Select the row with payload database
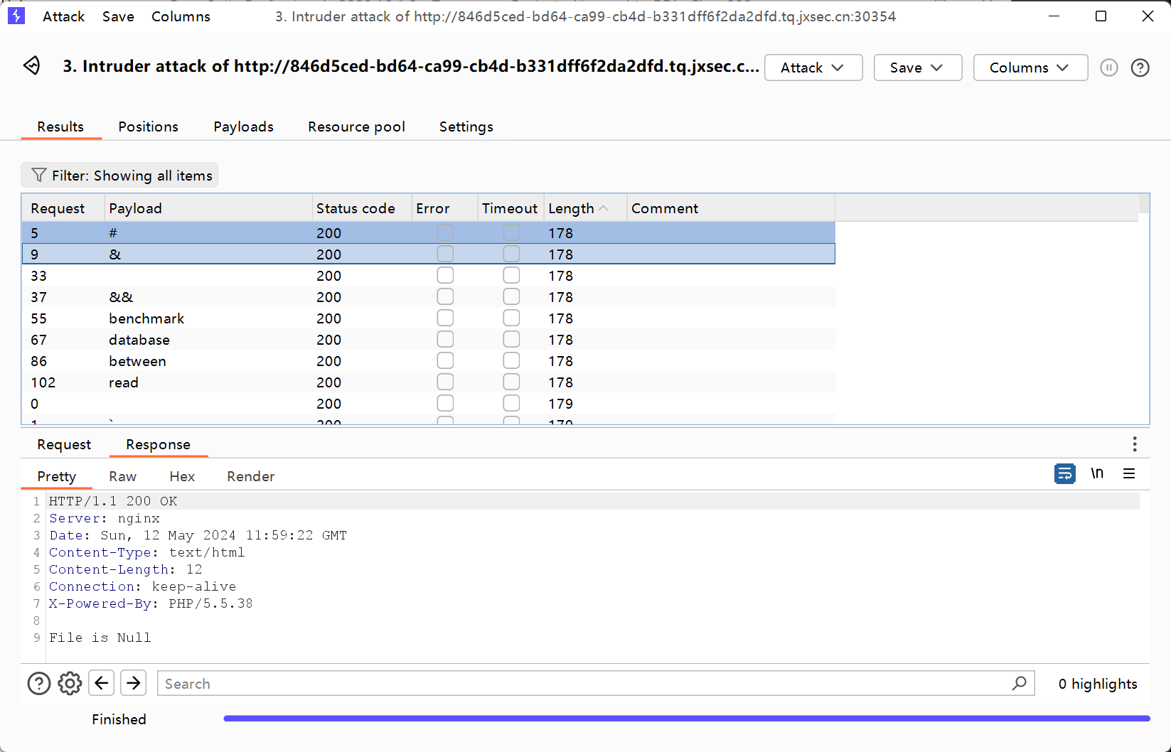Screen dimensions: 1171x752 (429, 339)
